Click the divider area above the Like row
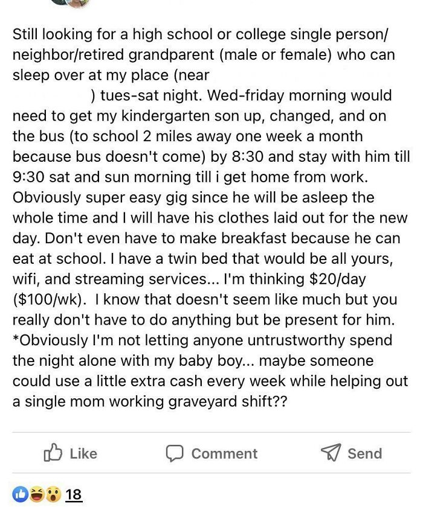The image size is (423, 507). click(211, 432)
